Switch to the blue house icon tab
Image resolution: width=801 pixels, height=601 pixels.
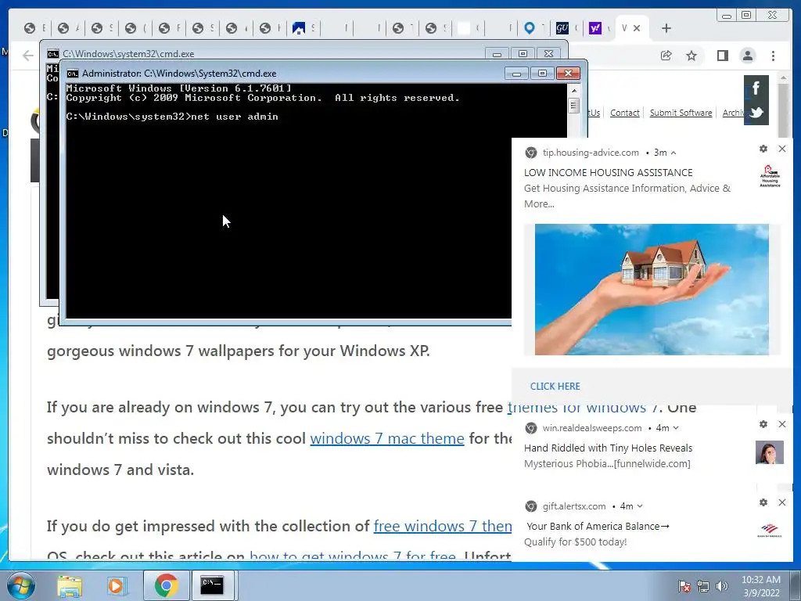pos(298,28)
